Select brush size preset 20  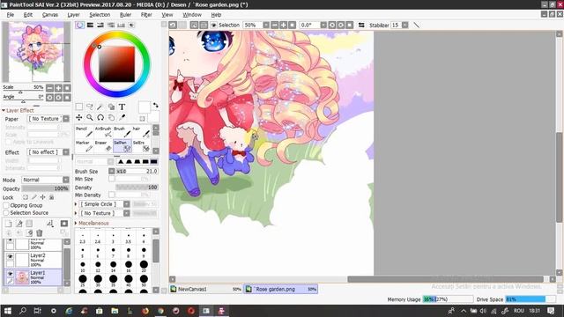(x=144, y=265)
